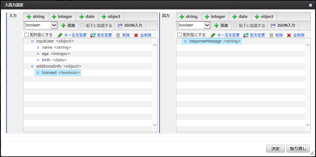Click キー名を変更 in the 入力 panel
Screen dimensions: 316x157
tap(72, 35)
